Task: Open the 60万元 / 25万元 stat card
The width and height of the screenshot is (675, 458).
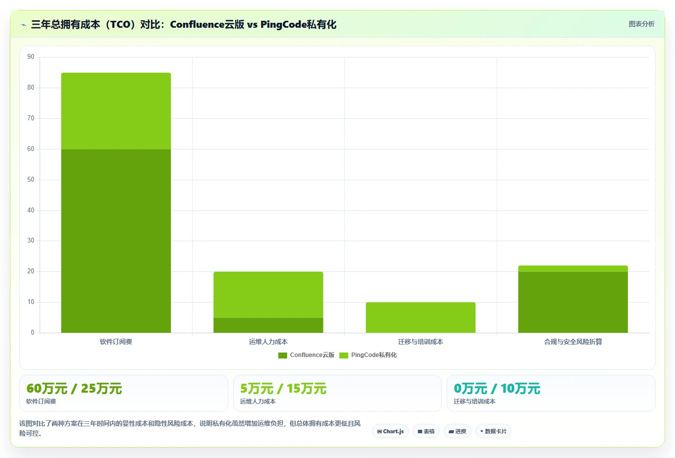Action: (x=124, y=393)
